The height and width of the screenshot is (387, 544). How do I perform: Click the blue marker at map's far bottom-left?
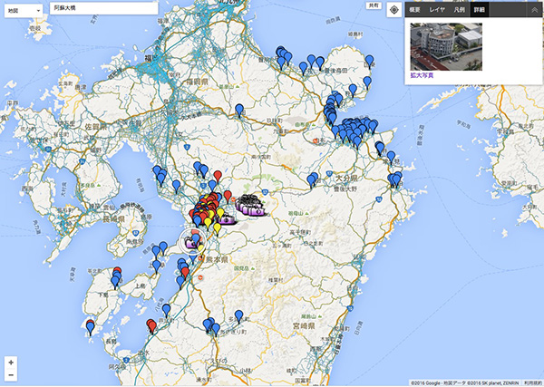click(x=90, y=327)
